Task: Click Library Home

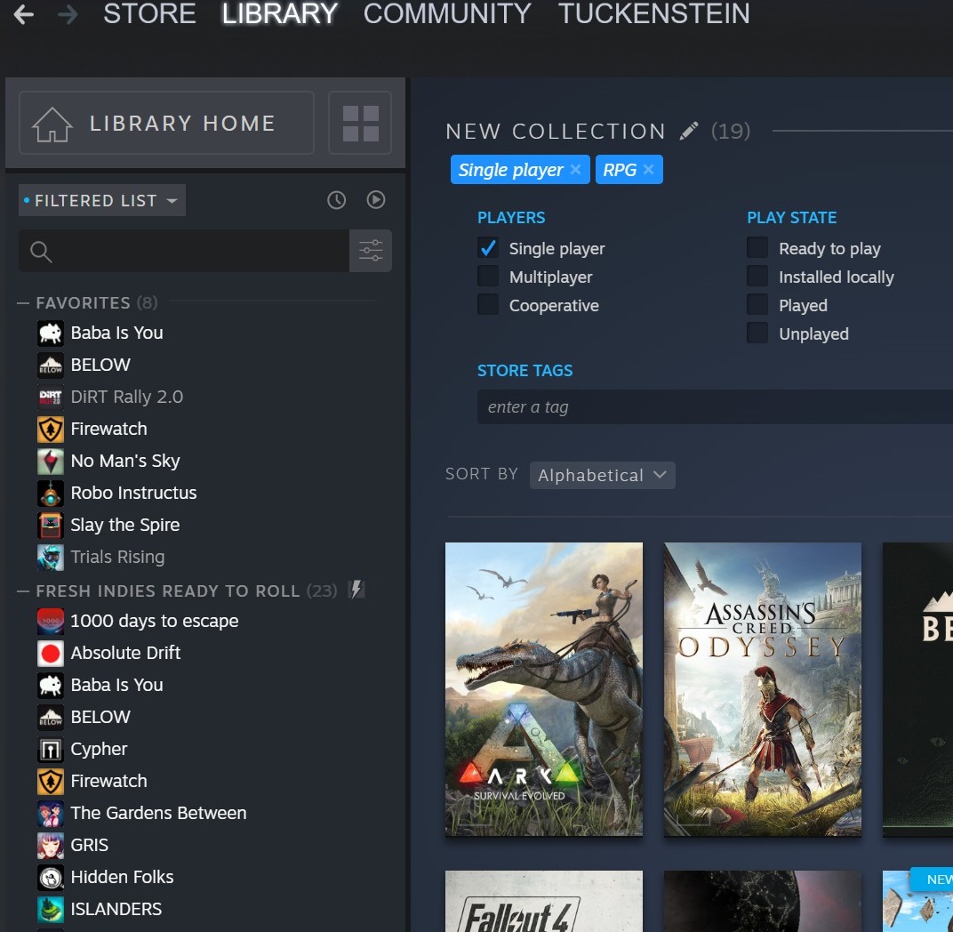Action: (x=165, y=123)
